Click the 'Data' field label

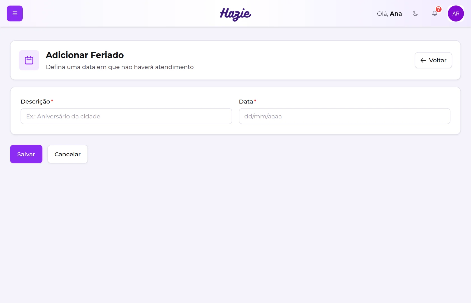pos(246,102)
